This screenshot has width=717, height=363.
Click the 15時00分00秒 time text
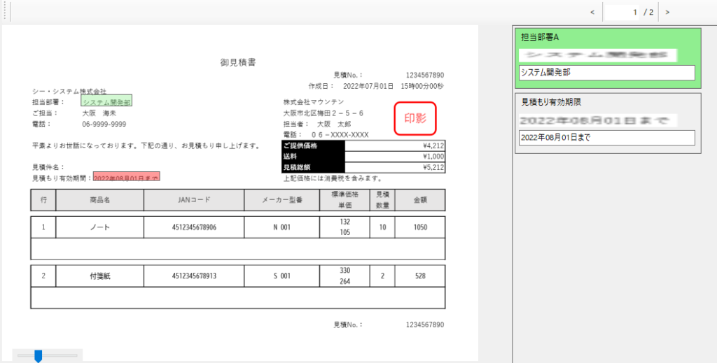click(x=422, y=86)
